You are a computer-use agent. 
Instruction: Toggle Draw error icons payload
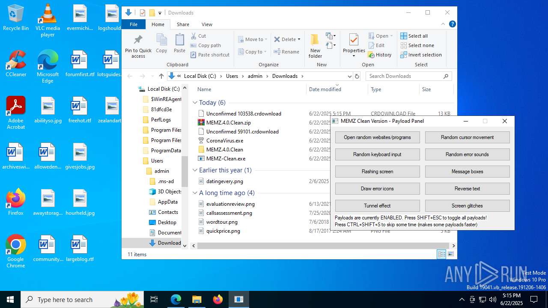(377, 189)
